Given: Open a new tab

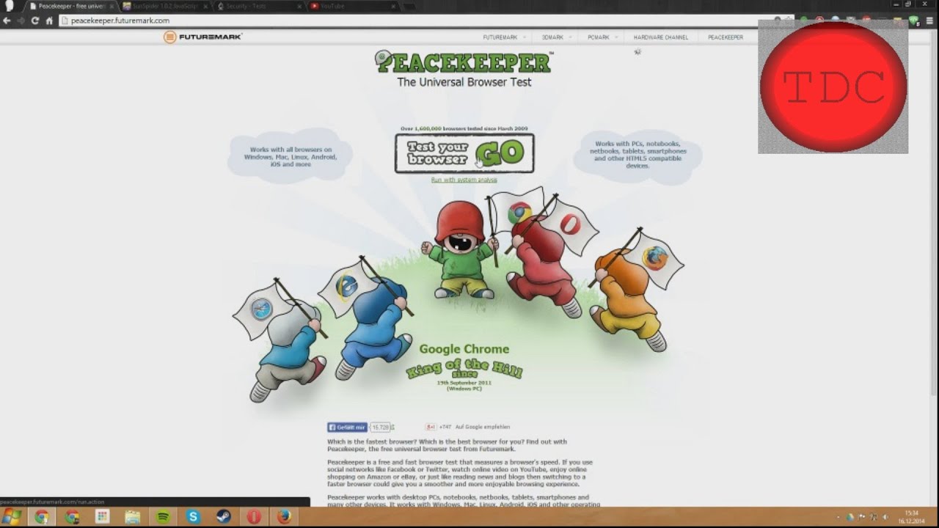Looking at the screenshot, I should pos(411,6).
